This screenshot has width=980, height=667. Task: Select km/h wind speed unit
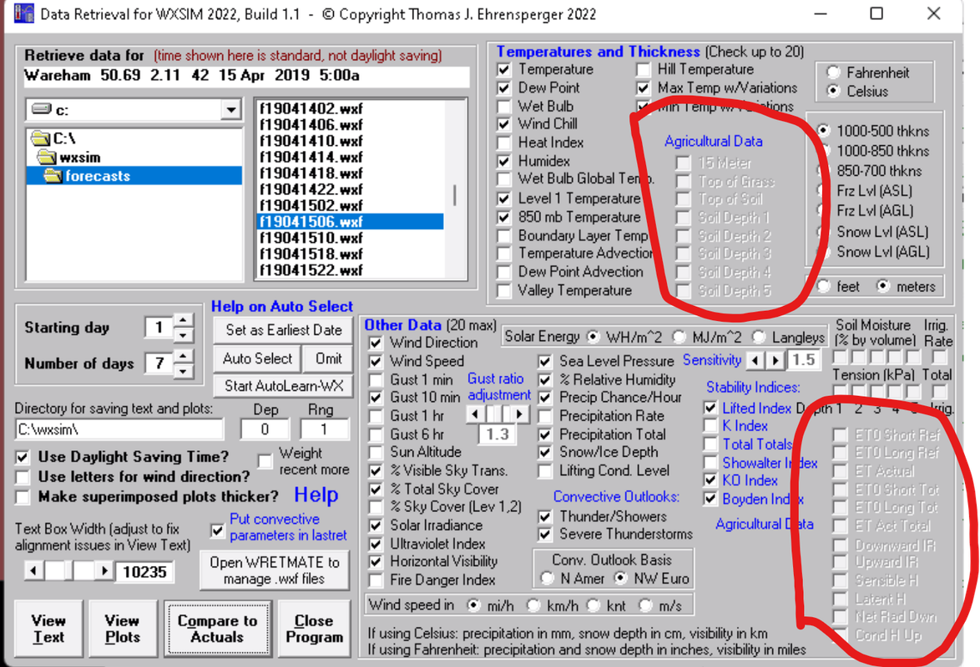pyautogui.click(x=533, y=605)
